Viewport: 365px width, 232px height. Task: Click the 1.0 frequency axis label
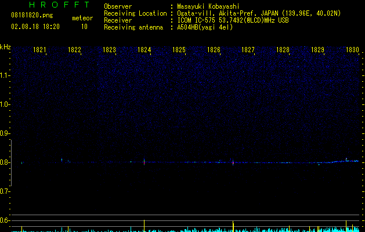pyautogui.click(x=5, y=104)
